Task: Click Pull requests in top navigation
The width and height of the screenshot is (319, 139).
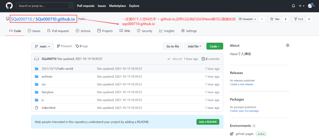Action: click(86, 6)
